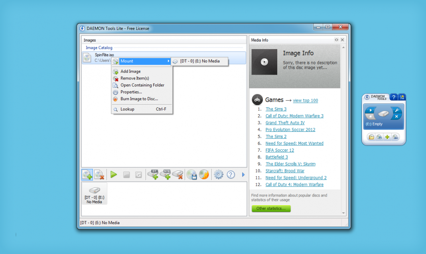Viewport: 426px width, 254px height.
Task: Choose [DT - 0] (E:) No Media submenu entry
Action: 200,61
